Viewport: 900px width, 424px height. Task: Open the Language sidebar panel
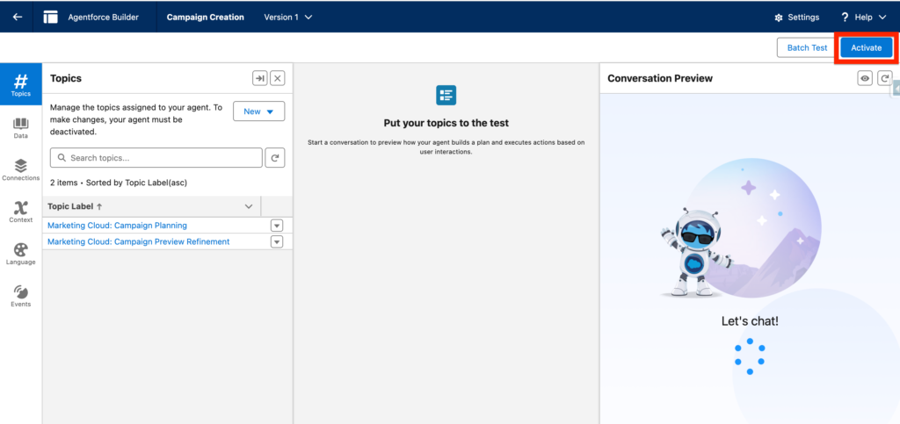[x=20, y=254]
